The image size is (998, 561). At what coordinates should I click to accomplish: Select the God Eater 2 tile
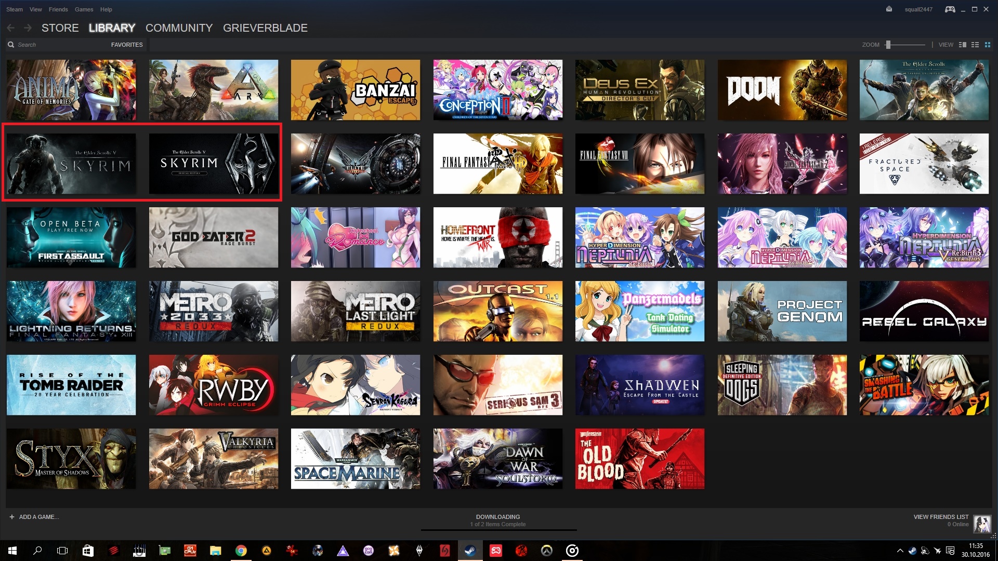(x=214, y=237)
